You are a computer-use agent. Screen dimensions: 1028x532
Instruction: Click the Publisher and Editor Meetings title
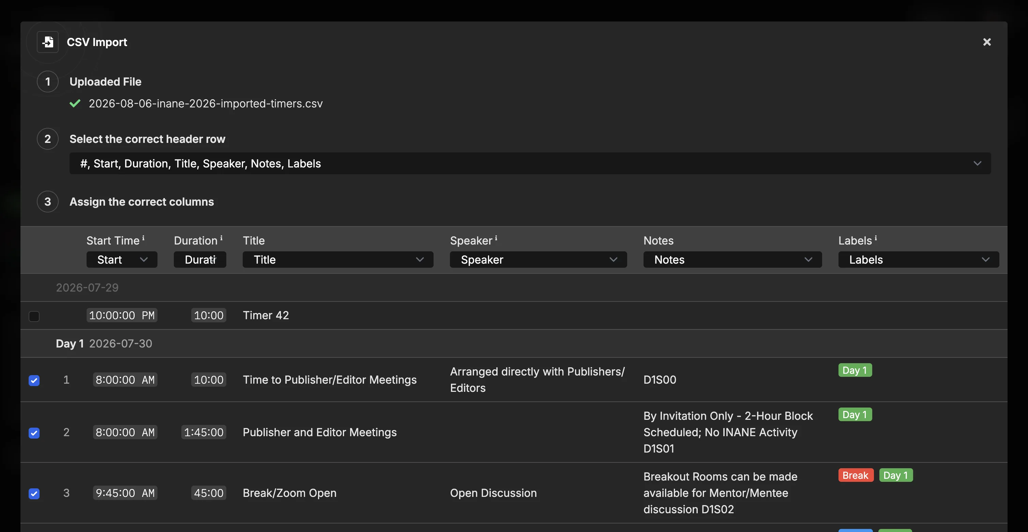[320, 432]
